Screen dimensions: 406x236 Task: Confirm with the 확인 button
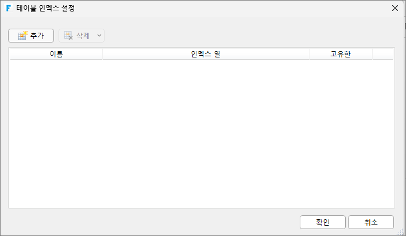pos(323,222)
